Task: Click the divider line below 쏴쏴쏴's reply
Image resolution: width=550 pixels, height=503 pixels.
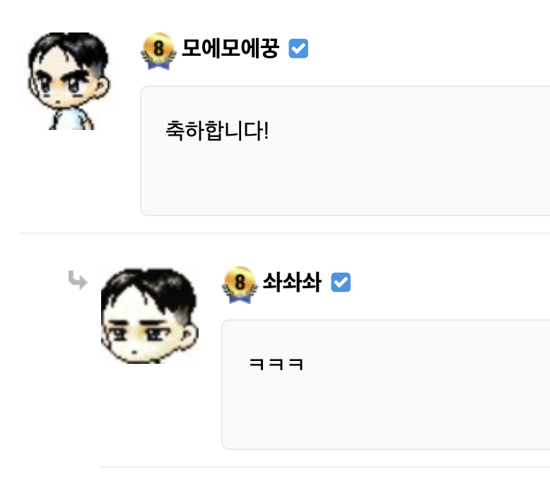Action: click(x=325, y=466)
